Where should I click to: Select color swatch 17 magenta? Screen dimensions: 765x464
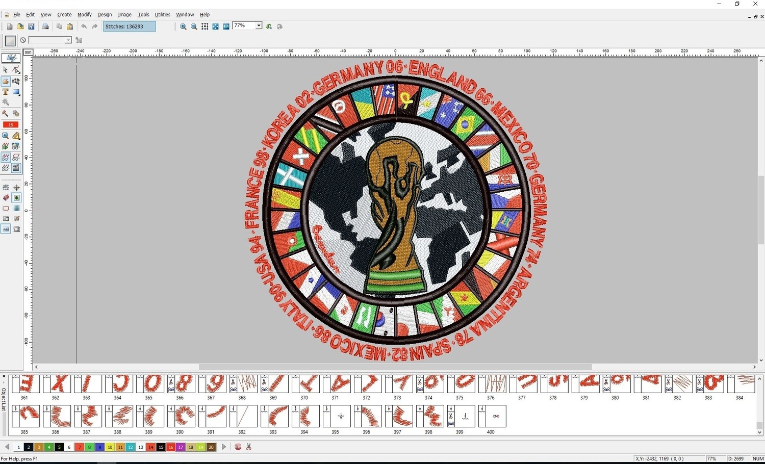(x=181, y=447)
